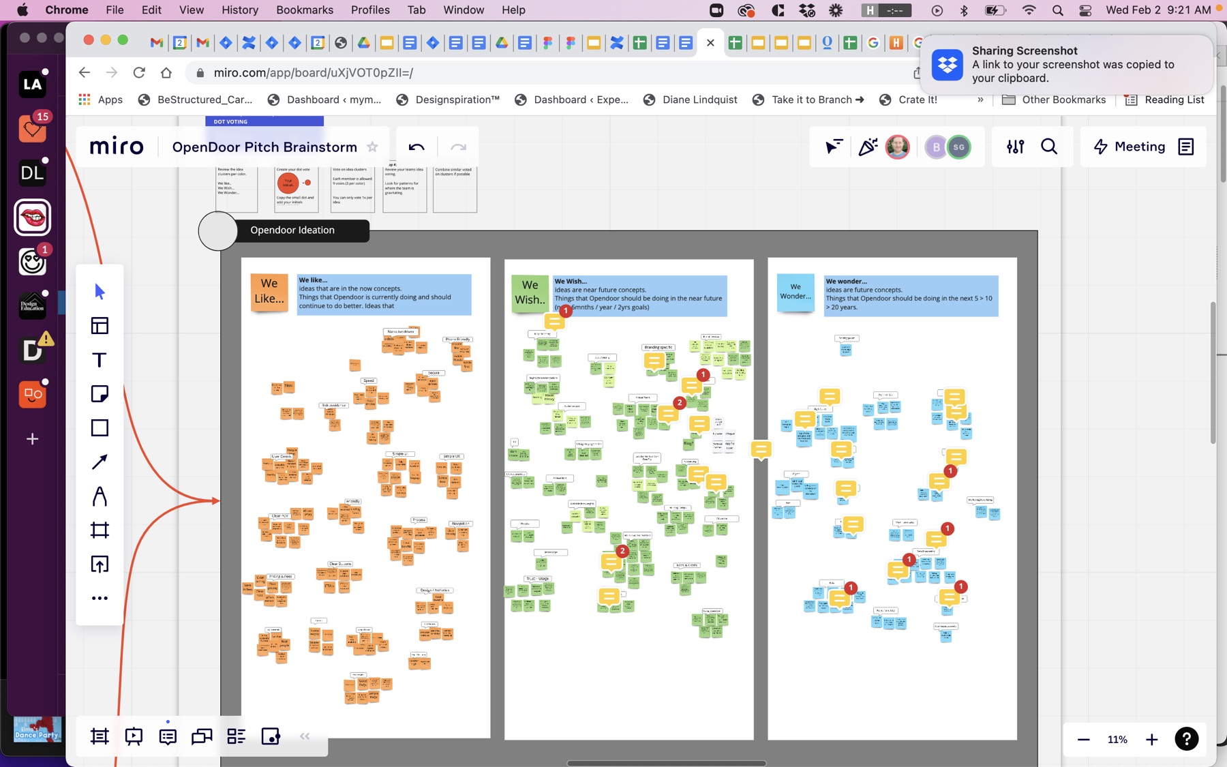Click the Undo arrow
The height and width of the screenshot is (767, 1227).
pyautogui.click(x=416, y=147)
